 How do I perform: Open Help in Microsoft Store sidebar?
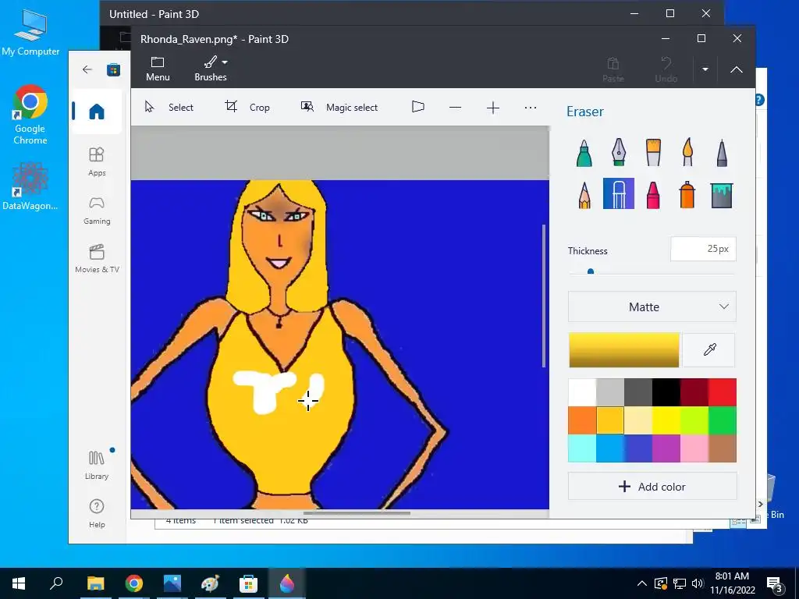[x=97, y=513]
